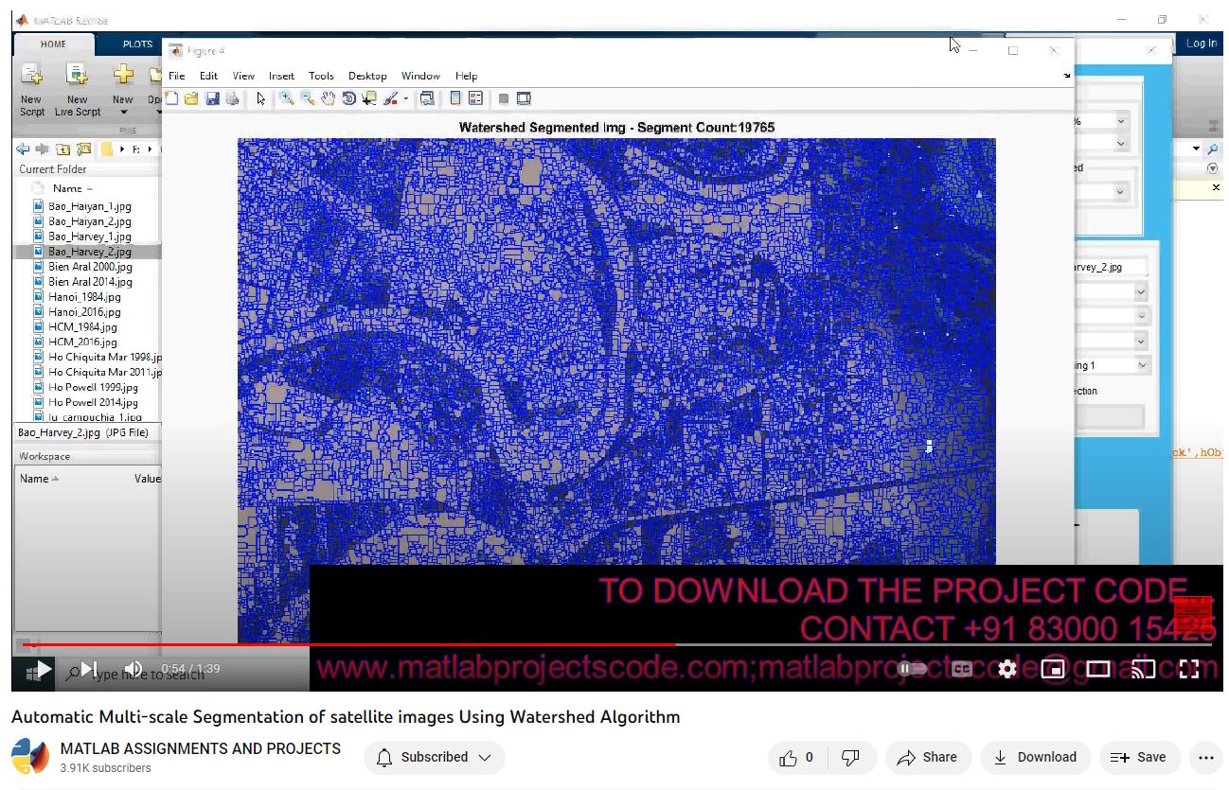Select the Data Cursor tool

tap(369, 98)
